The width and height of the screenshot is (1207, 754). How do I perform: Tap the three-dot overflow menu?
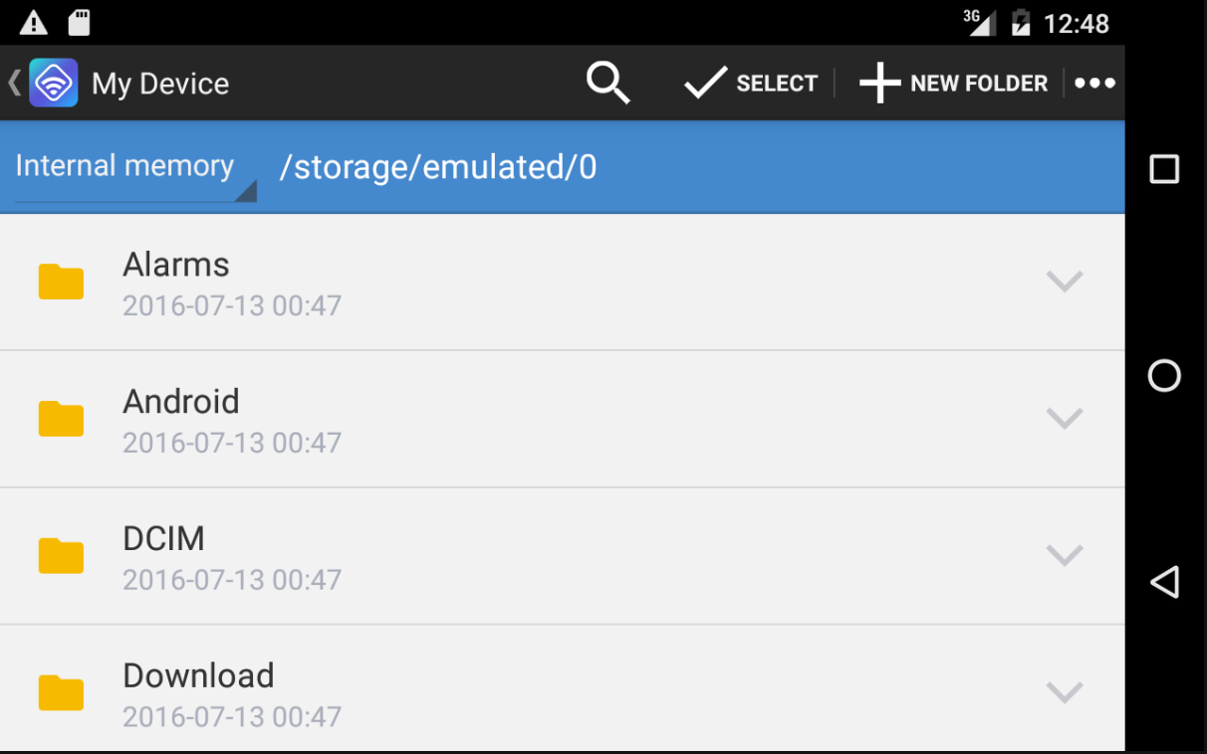(x=1094, y=84)
